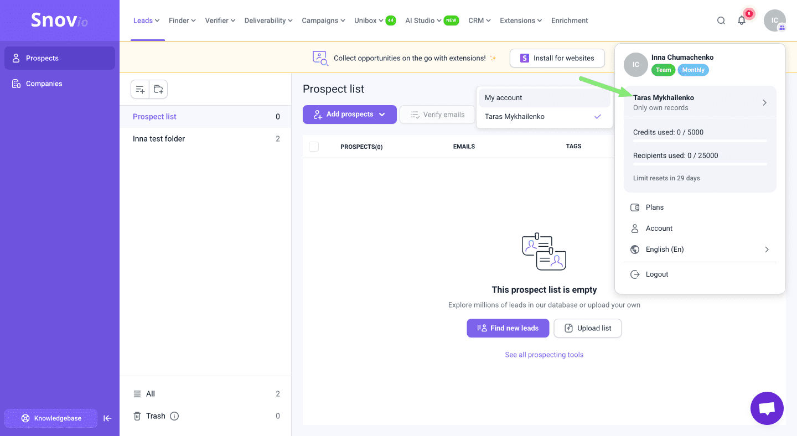This screenshot has height=436, width=797.
Task: Click the Credits used progress bar
Action: 700,141
